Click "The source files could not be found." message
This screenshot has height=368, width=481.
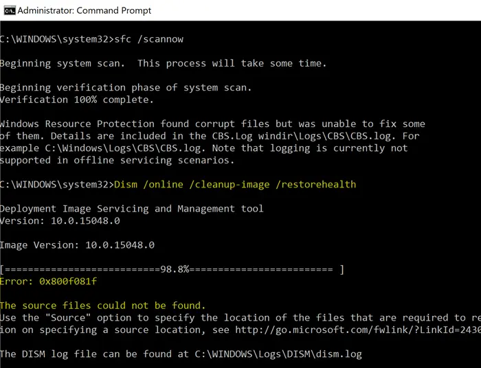[102, 306]
